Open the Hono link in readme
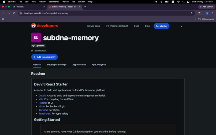Viewport: 216px width, 135px height. (x=42, y=106)
